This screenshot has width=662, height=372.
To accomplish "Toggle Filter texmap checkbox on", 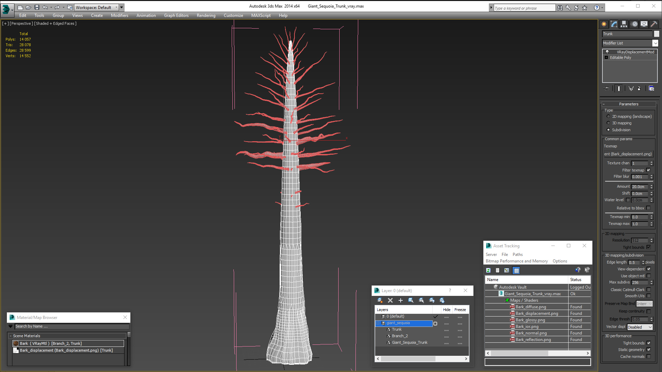I will click(649, 170).
